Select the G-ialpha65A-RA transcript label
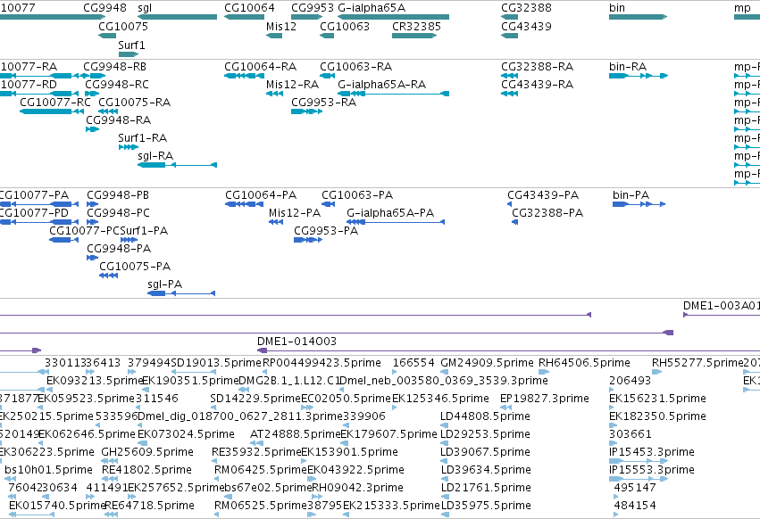 (382, 84)
